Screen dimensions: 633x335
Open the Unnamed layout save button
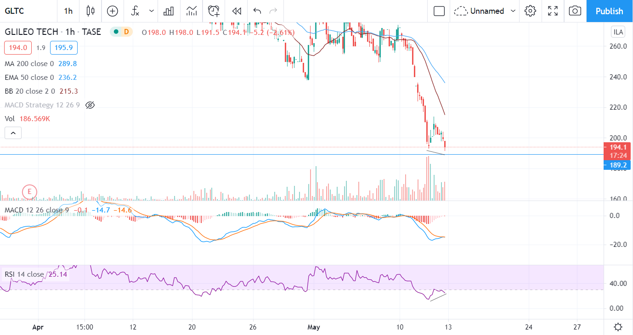click(479, 11)
